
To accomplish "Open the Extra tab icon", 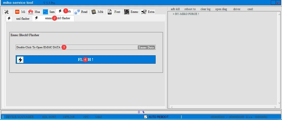I will point(144,12).
